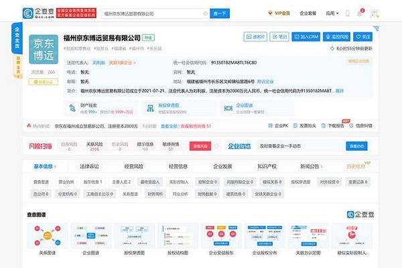Select the 营业执照 sub-tab chip

(x=66, y=182)
